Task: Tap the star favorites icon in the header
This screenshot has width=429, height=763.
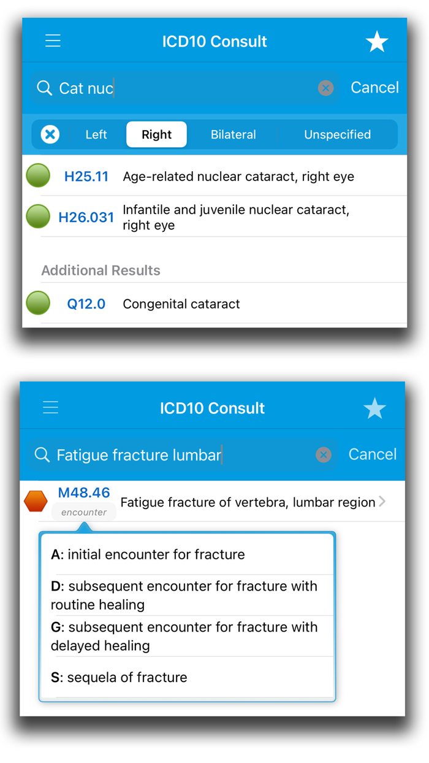Action: [377, 40]
